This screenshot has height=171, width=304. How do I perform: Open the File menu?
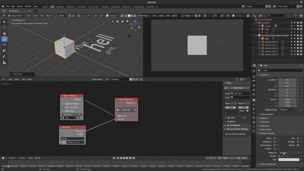click(x=8, y=6)
